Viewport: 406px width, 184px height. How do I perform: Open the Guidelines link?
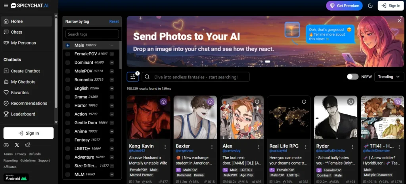click(x=28, y=161)
